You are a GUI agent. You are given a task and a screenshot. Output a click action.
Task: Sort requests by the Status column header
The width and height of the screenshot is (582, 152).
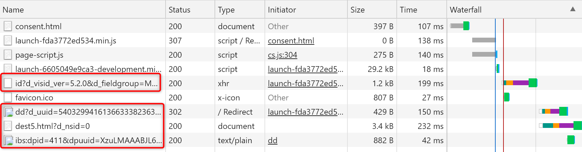tap(179, 10)
